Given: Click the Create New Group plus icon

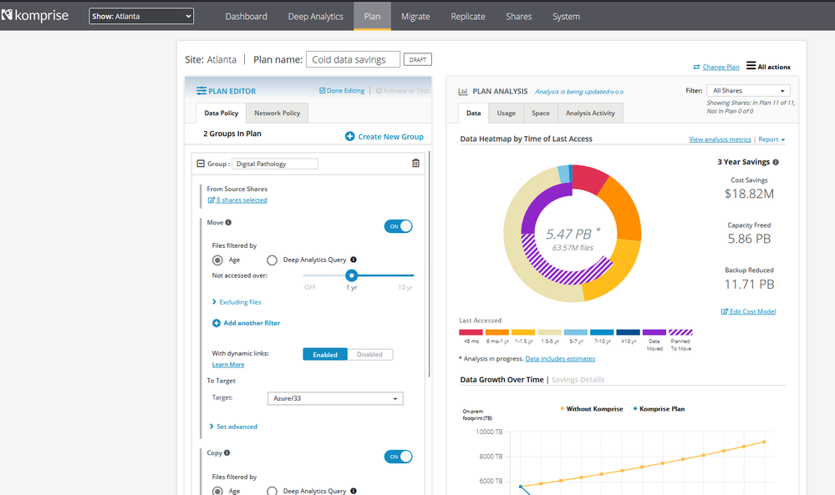Looking at the screenshot, I should [x=350, y=137].
